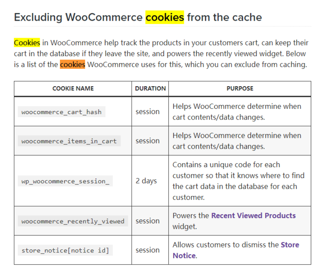Click the Excluding WooCommerce cookies heading
The height and width of the screenshot is (273, 329).
tap(138, 17)
